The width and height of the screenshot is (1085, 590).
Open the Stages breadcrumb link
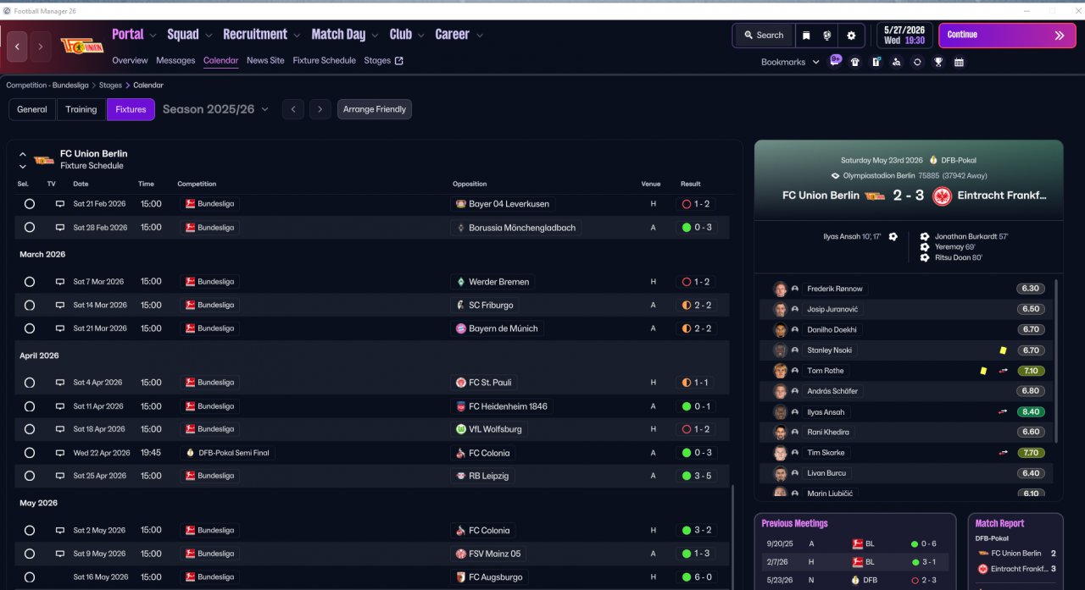coord(110,85)
